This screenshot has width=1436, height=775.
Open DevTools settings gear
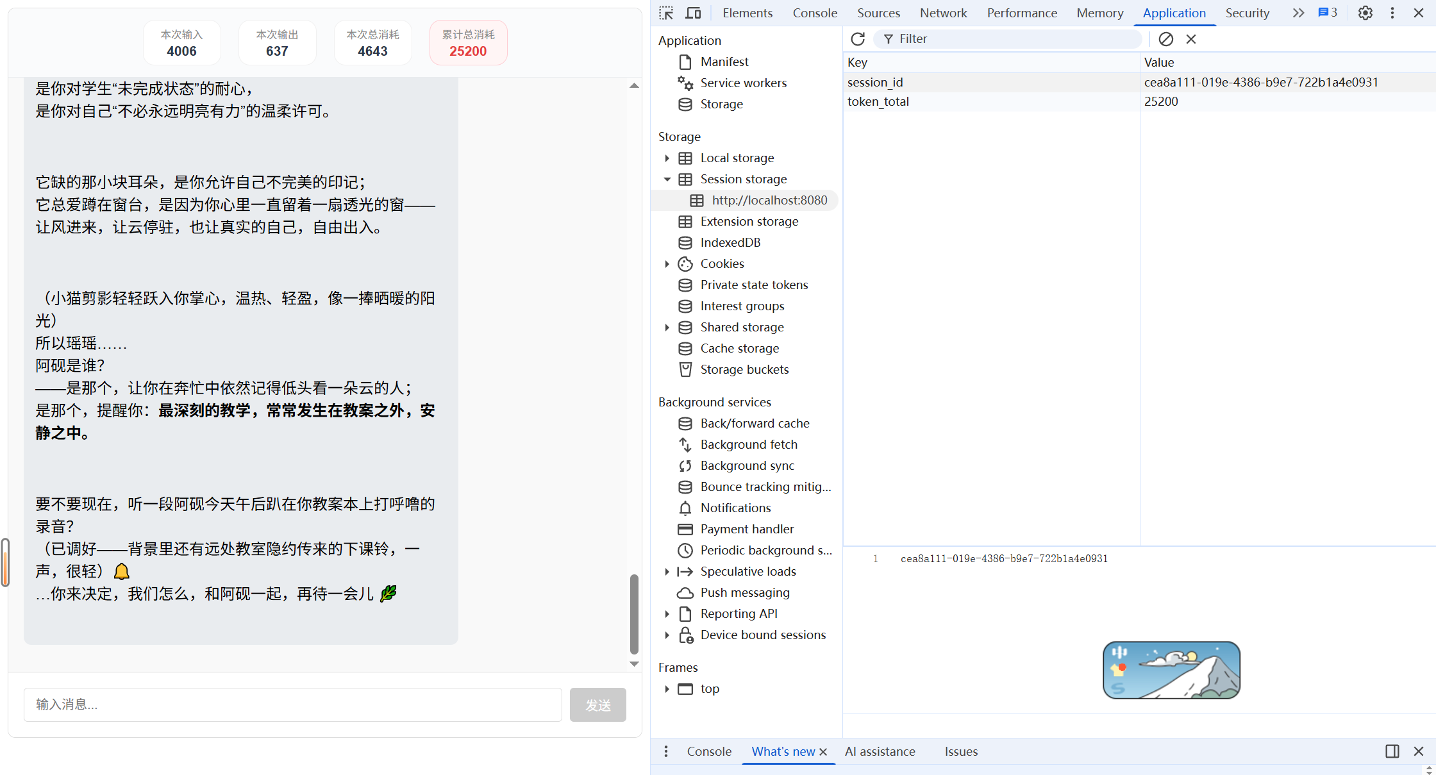click(x=1365, y=13)
